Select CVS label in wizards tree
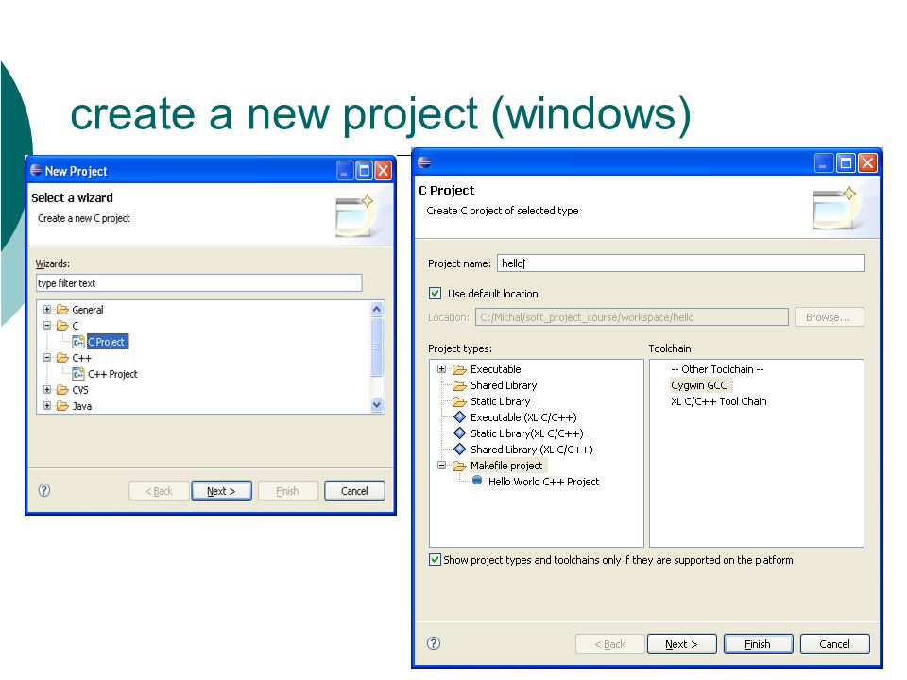 pos(80,390)
